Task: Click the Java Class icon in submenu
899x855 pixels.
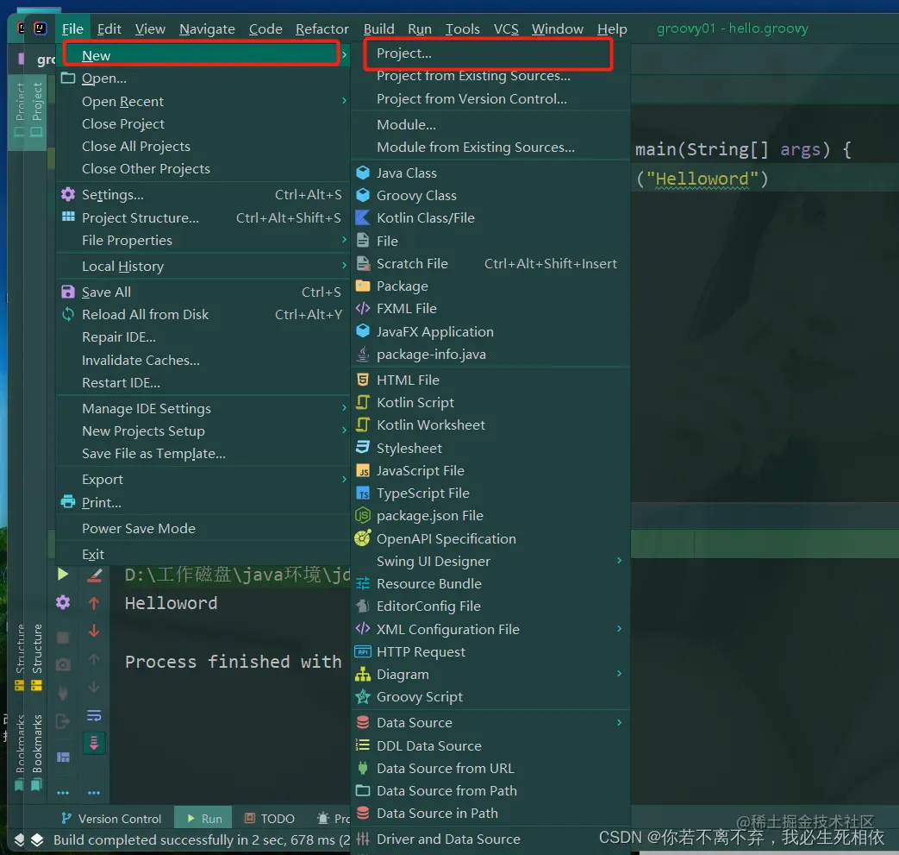Action: pos(362,173)
